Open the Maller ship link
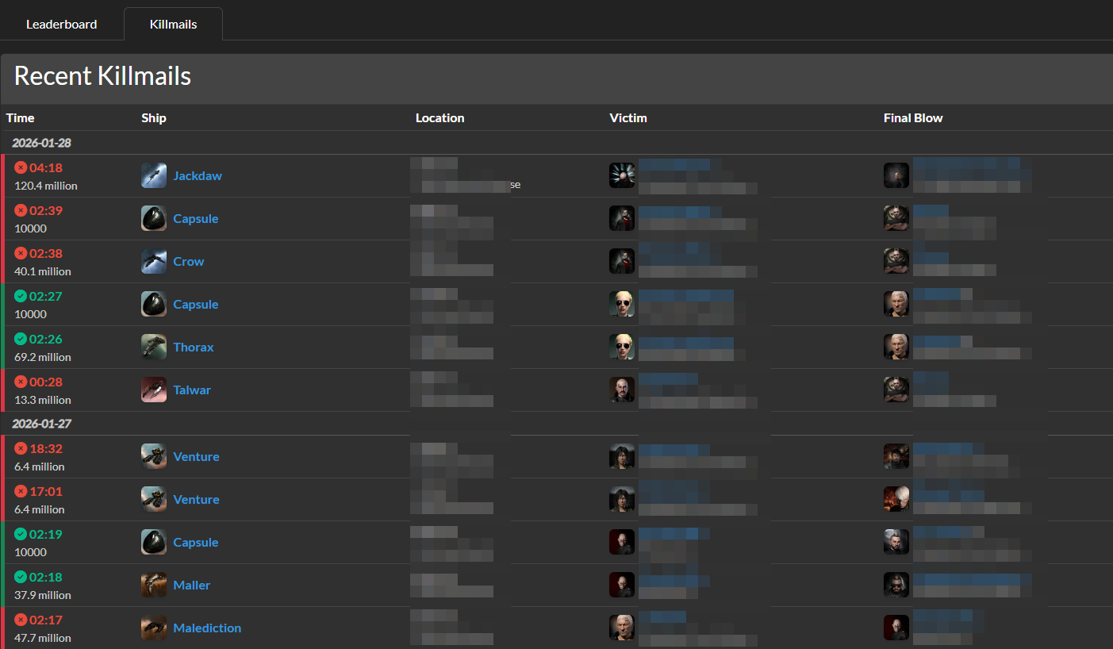Image resolution: width=1113 pixels, height=649 pixels. (192, 585)
